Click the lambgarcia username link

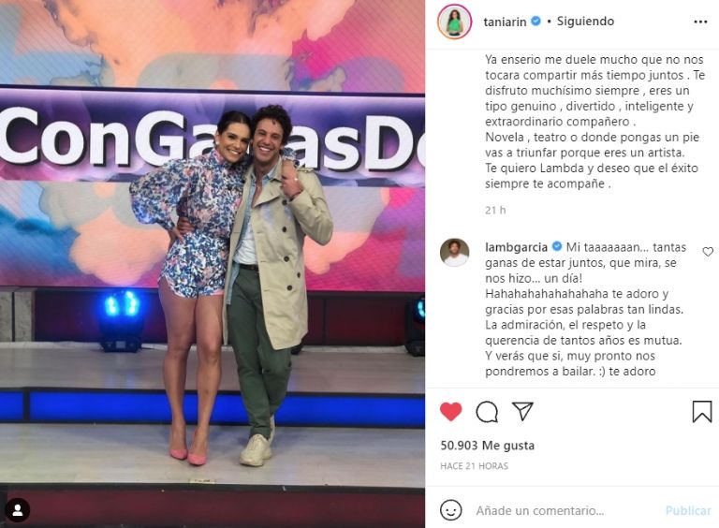click(517, 247)
